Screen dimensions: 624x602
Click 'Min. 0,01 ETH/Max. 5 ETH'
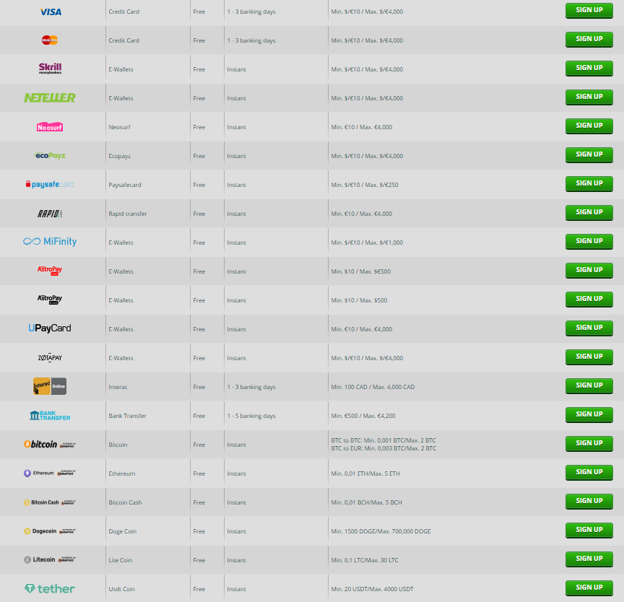click(365, 474)
